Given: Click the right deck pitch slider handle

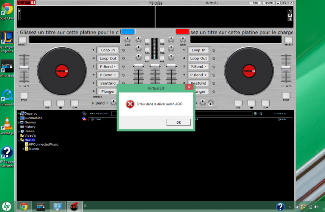Looking at the screenshot, I should (x=286, y=68).
